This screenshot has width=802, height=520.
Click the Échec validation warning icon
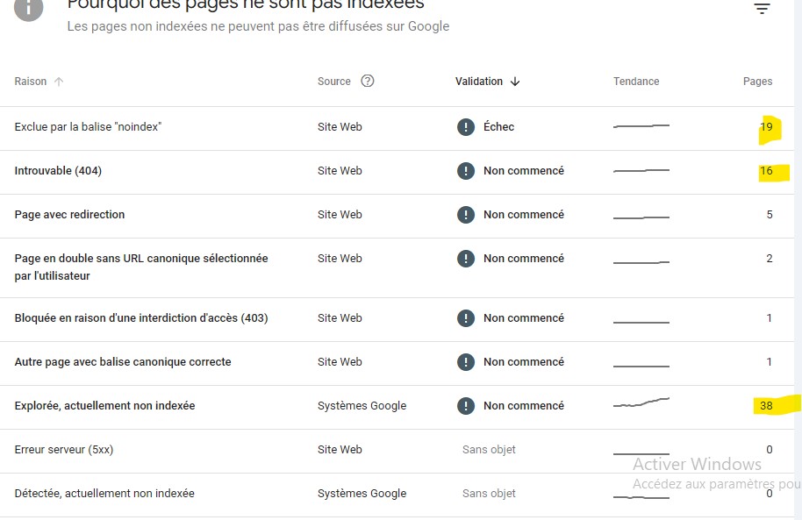[x=465, y=127]
